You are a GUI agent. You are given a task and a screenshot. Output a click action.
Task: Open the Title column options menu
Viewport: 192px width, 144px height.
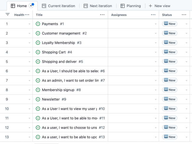click(102, 15)
